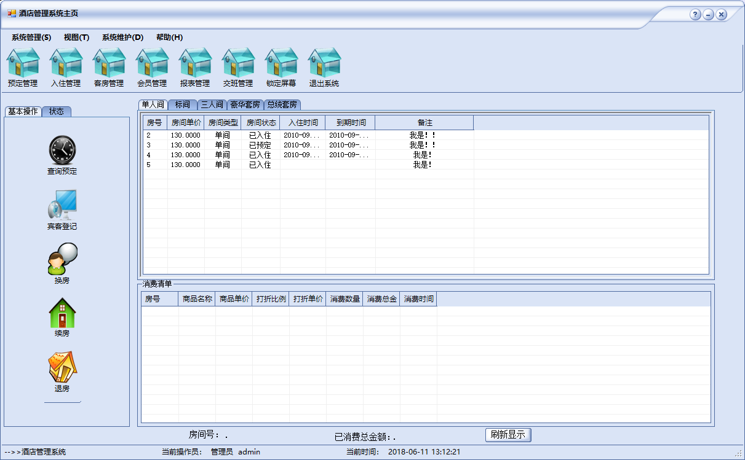The image size is (745, 460).
Task: Open 入住管理 toolbar icon
Action: point(66,68)
